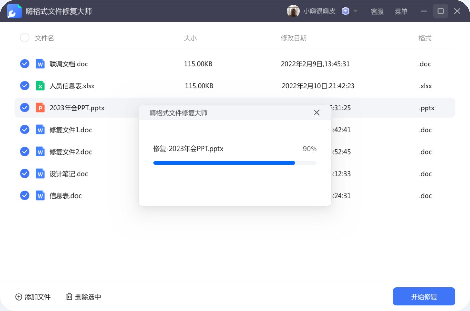Toggle selection of 设计笔记.doc

[x=24, y=173]
